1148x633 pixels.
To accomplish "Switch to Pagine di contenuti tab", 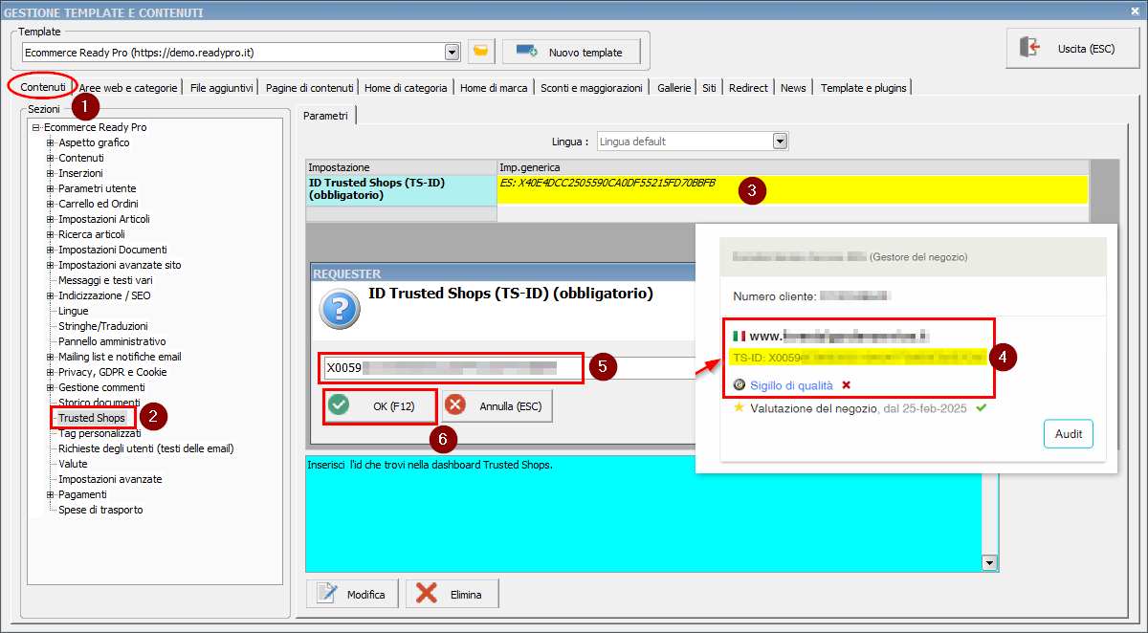I will coord(310,88).
